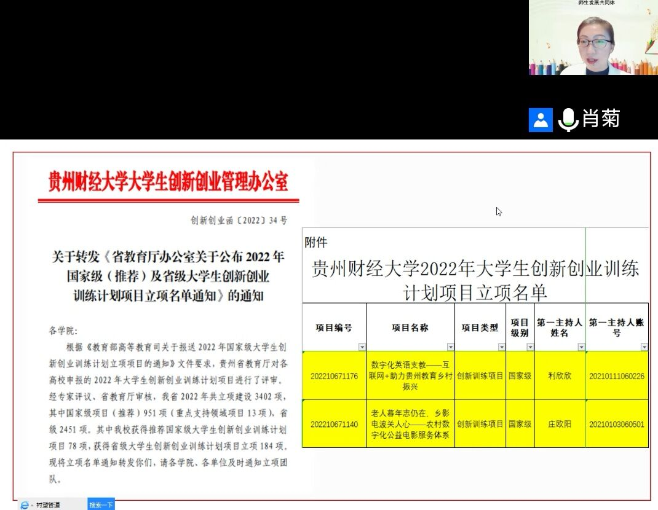This screenshot has height=510, width=658.
Task: Click the blue participant avatar icon
Action: [541, 119]
